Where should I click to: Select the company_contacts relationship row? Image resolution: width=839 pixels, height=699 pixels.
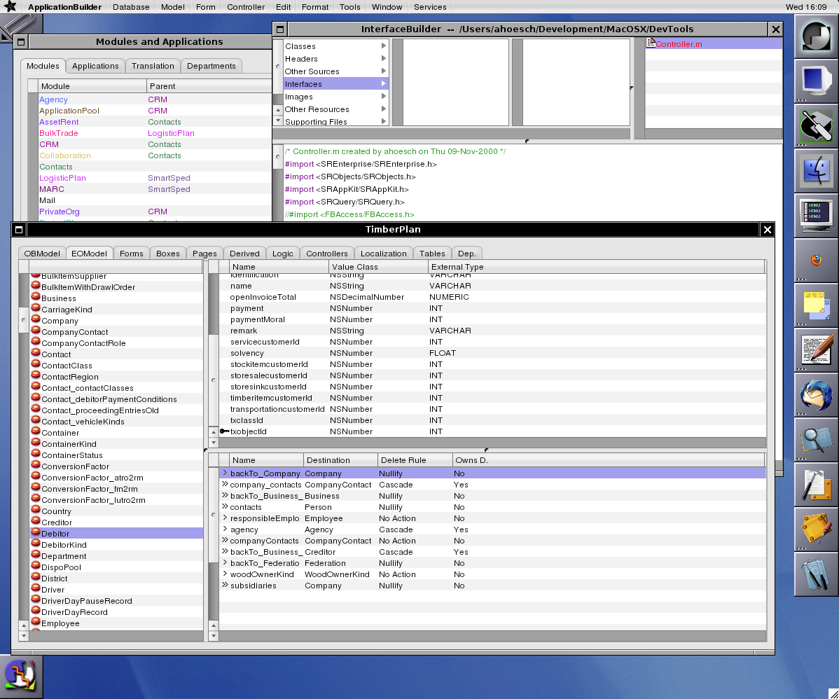click(492, 485)
